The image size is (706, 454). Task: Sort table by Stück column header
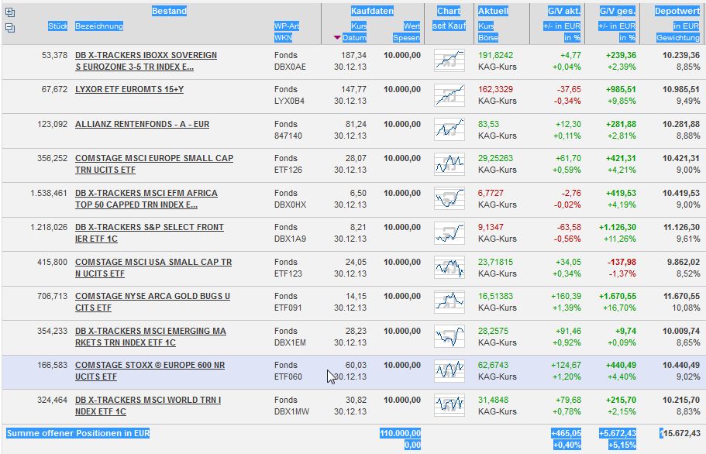click(57, 26)
